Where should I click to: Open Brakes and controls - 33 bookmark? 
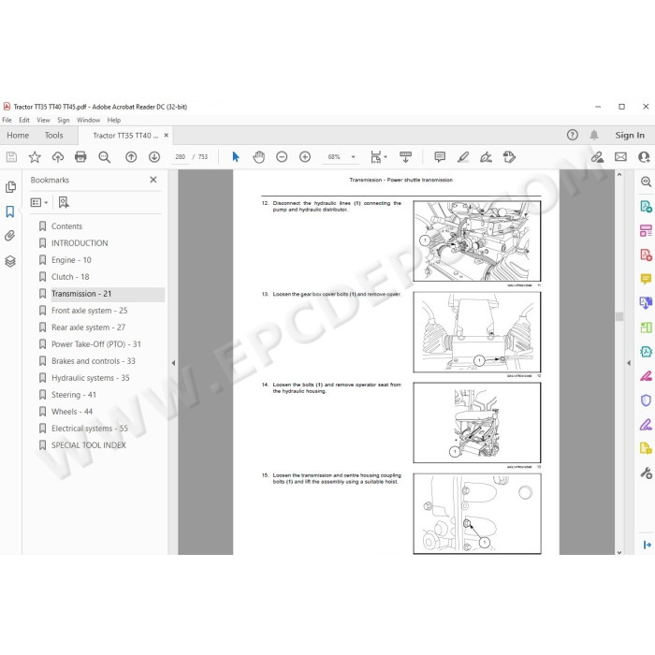(x=94, y=361)
